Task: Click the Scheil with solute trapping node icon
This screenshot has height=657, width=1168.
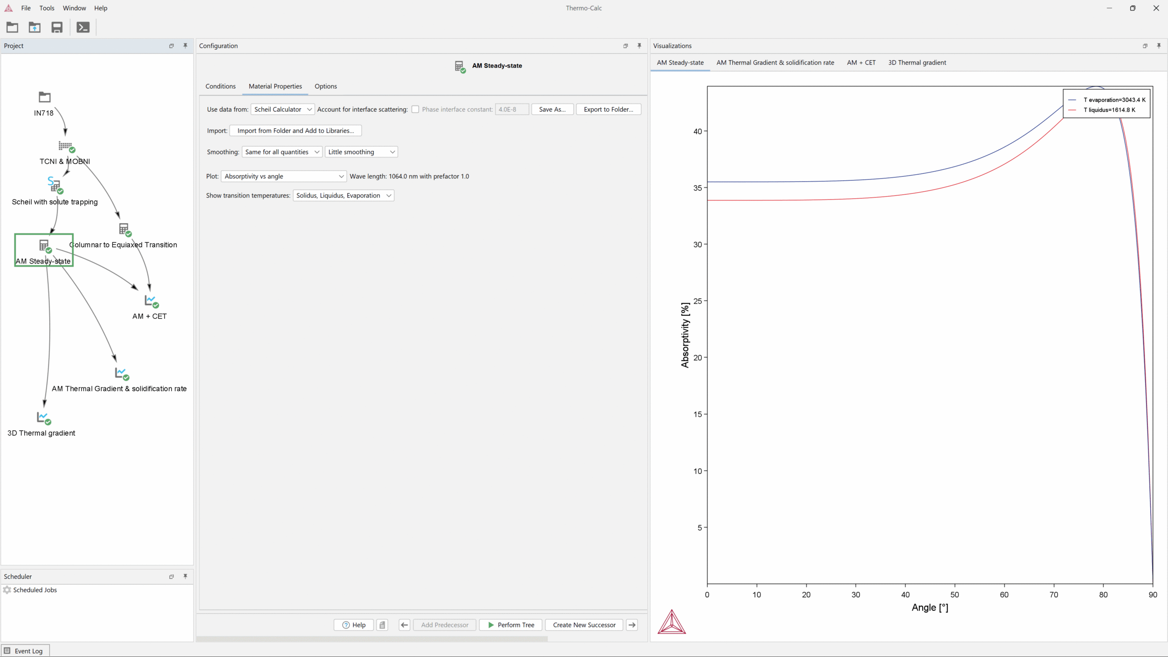Action: click(x=55, y=186)
